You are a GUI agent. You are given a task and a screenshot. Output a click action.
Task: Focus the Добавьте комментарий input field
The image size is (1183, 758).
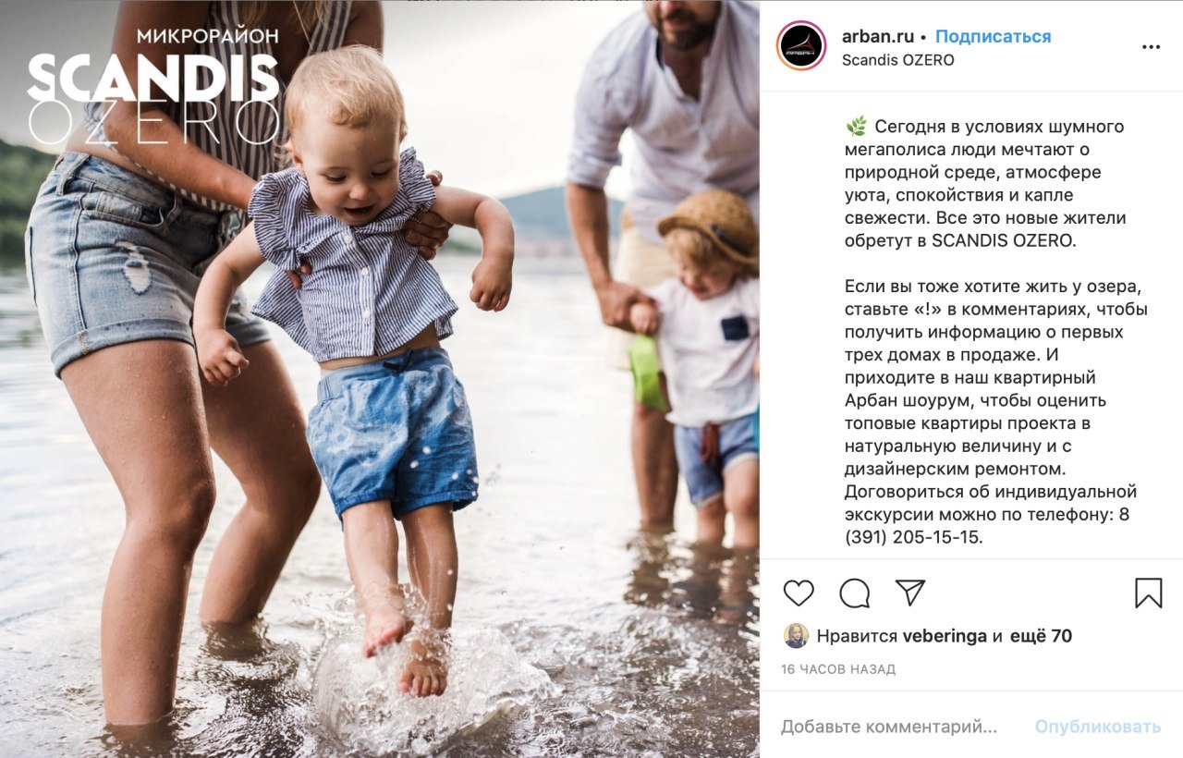coord(889,727)
